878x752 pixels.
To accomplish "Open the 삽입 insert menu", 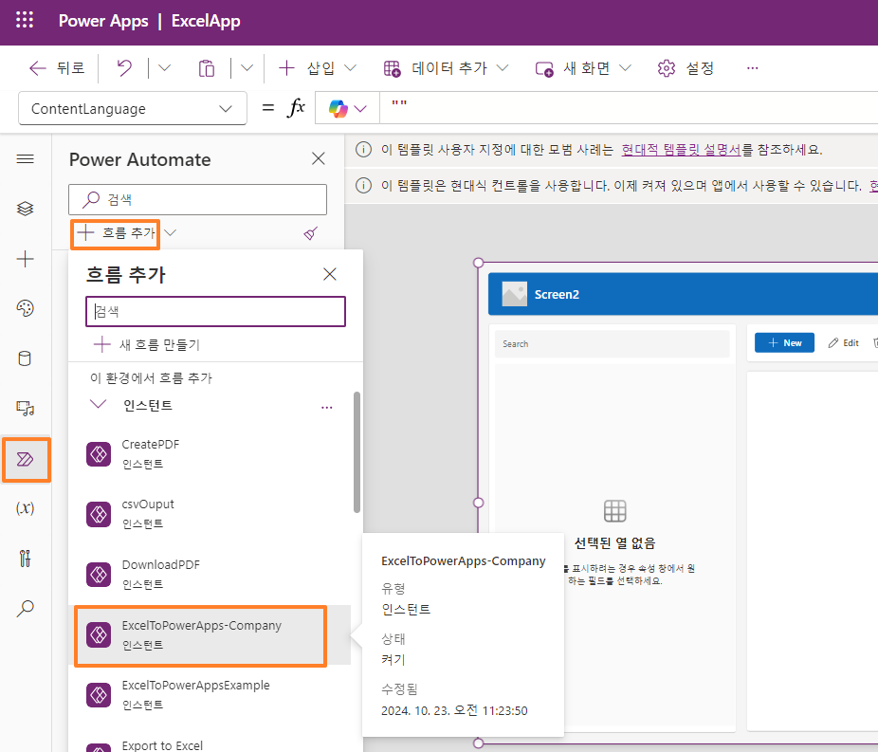I will point(318,68).
